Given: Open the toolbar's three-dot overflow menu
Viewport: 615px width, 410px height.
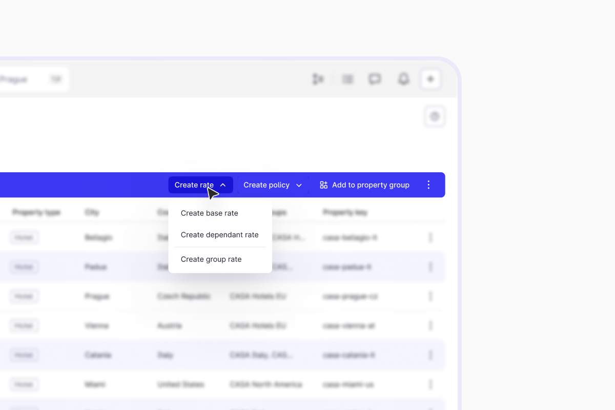Looking at the screenshot, I should (429, 185).
